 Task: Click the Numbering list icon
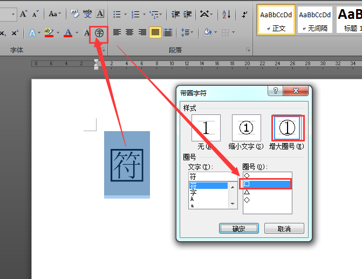point(135,15)
